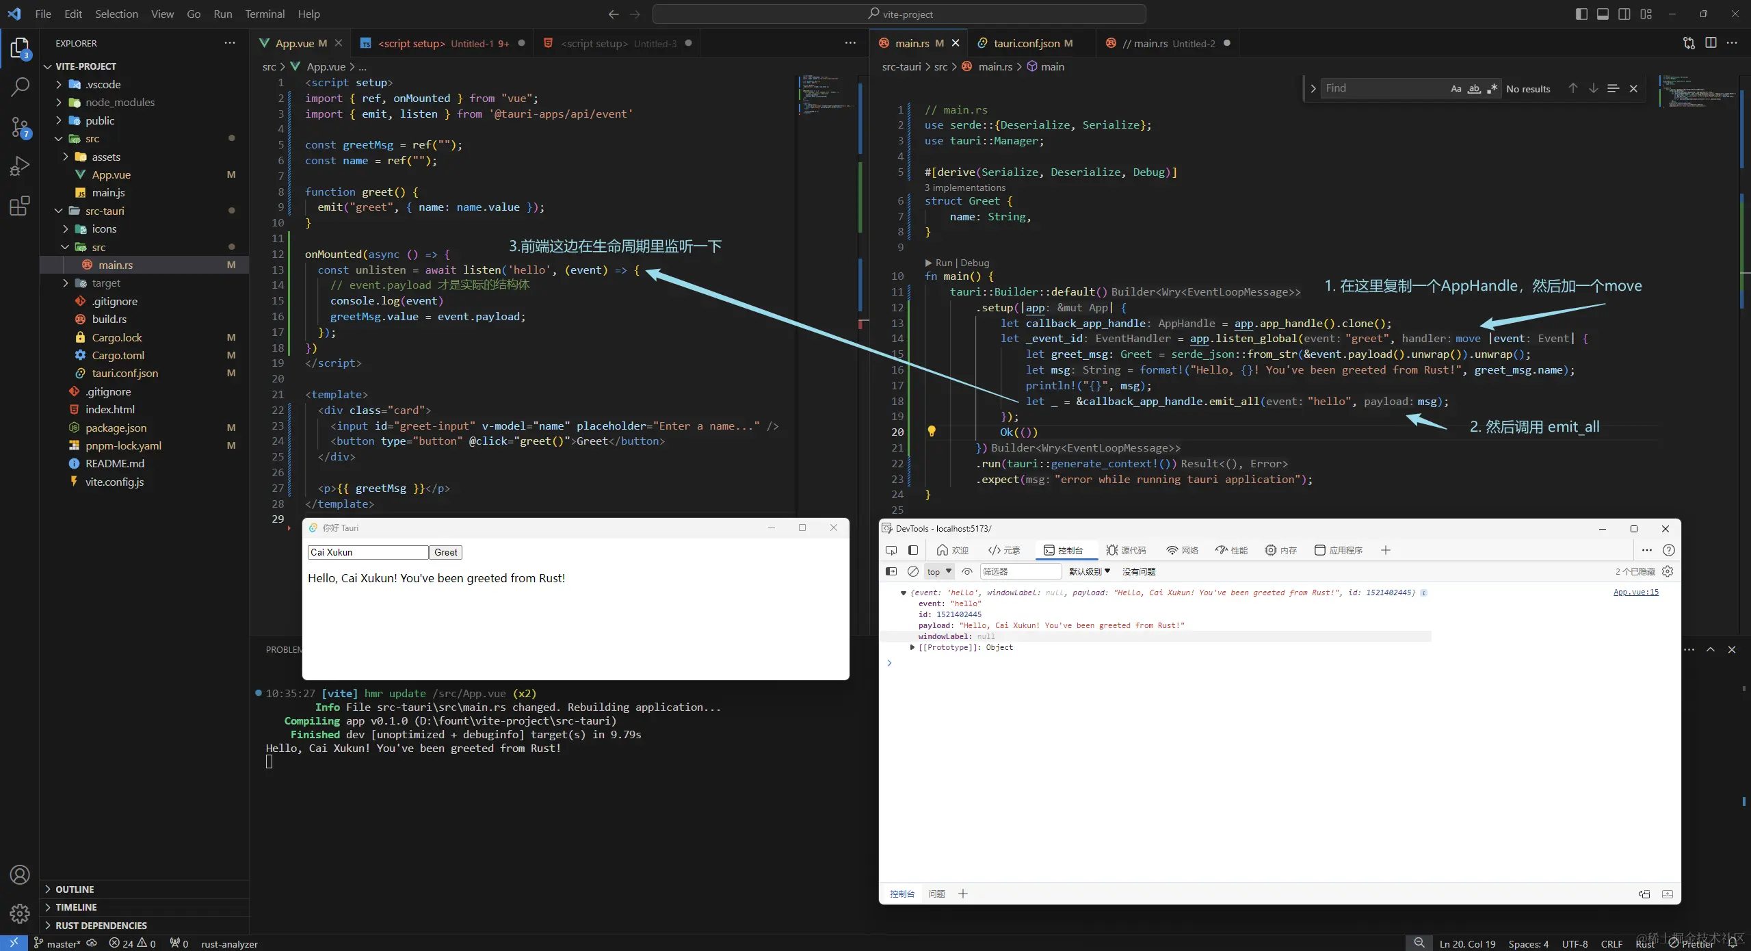This screenshot has width=1751, height=951.
Task: Clear the DevTools console
Action: coord(912,571)
